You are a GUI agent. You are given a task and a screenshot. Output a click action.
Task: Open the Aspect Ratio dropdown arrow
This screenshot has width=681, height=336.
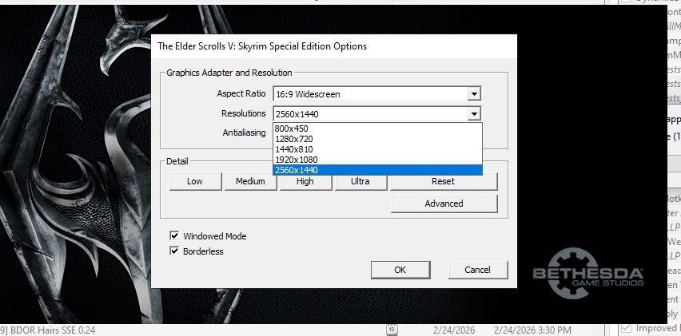click(x=474, y=93)
